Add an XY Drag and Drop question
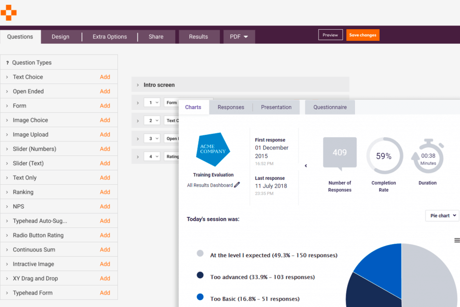 click(105, 279)
